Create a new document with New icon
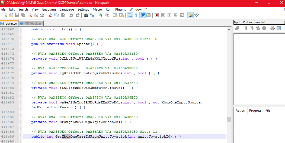 [5, 15]
